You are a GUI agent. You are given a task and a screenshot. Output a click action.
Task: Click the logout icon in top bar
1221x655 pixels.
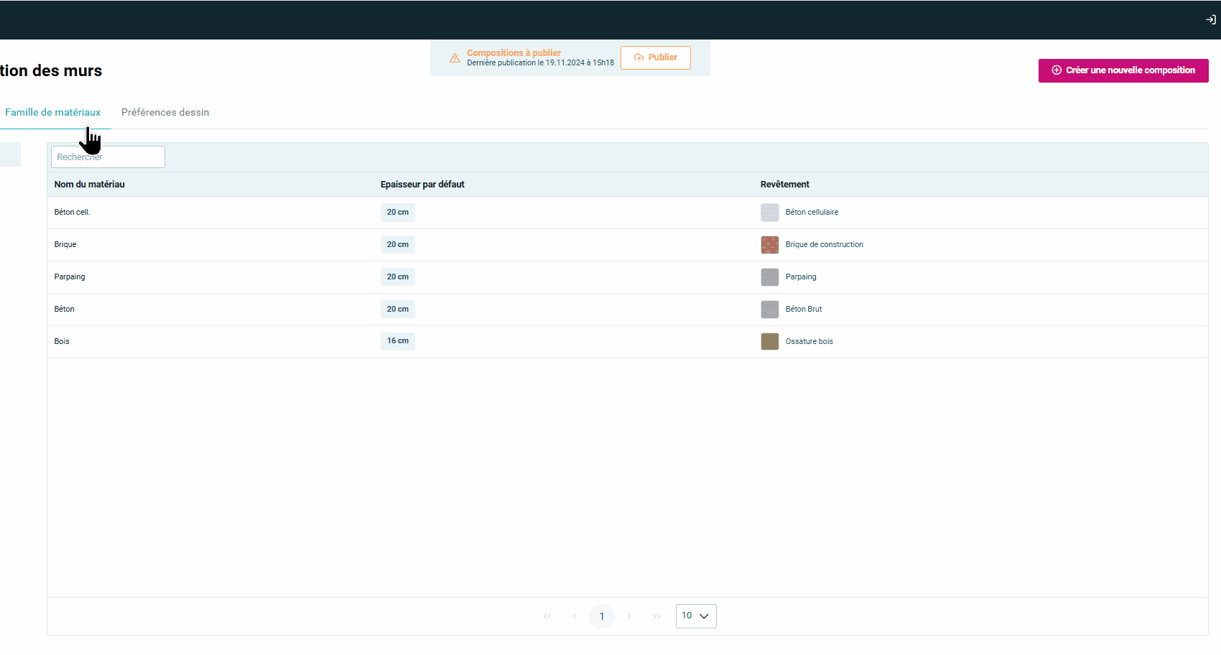coord(1210,19)
